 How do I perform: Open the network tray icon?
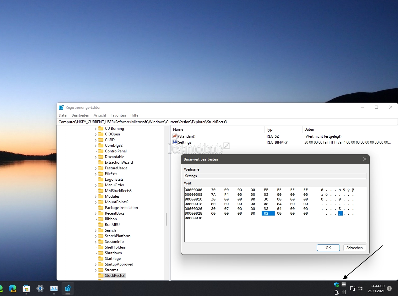(352, 288)
